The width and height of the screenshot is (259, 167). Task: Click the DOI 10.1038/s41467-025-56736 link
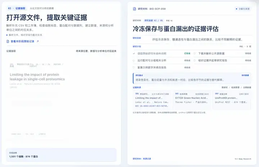click(x=152, y=106)
